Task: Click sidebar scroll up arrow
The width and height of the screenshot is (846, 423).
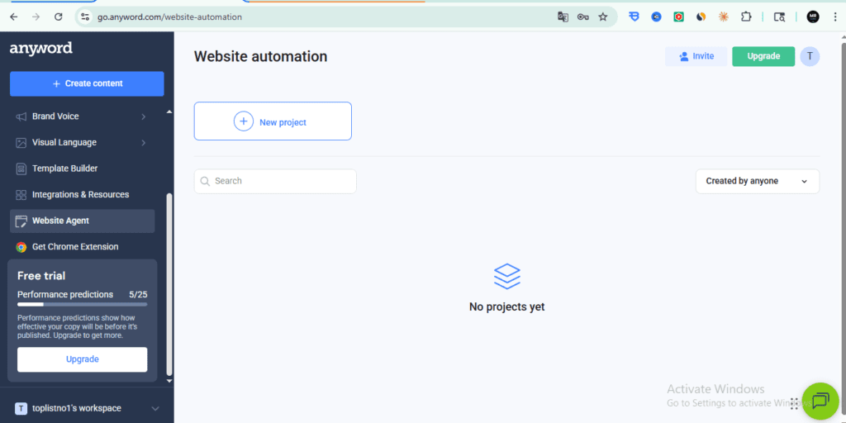Action: pos(169,112)
